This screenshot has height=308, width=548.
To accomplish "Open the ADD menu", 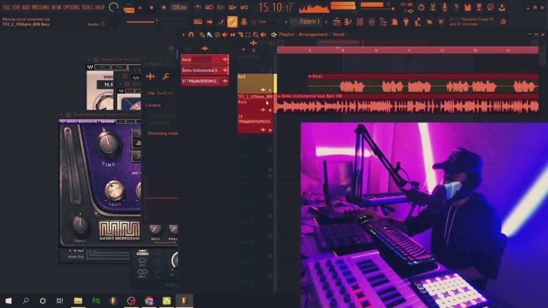I will (26, 7).
